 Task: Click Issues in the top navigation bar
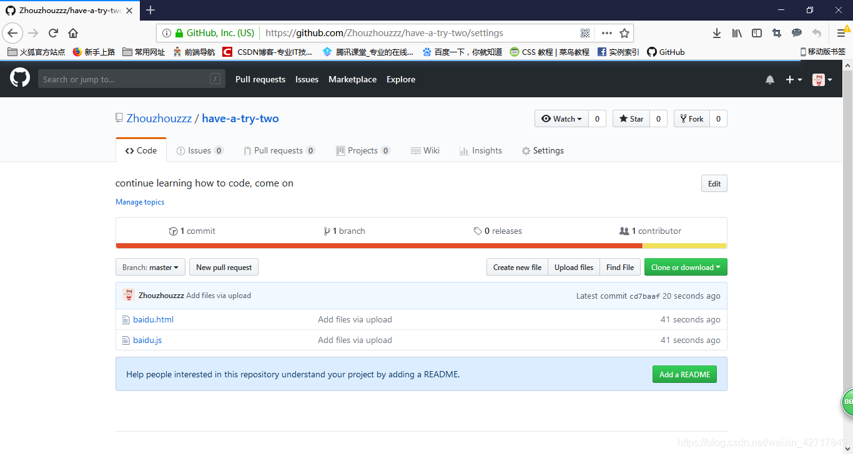(x=307, y=79)
